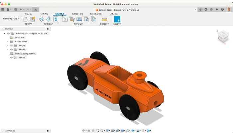Select the Setups browser entry
The image size is (233, 133).
22,58
